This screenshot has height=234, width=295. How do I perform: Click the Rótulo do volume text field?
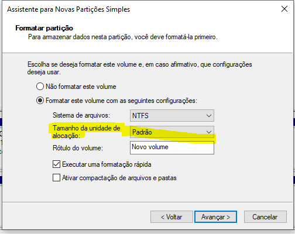[x=172, y=148]
